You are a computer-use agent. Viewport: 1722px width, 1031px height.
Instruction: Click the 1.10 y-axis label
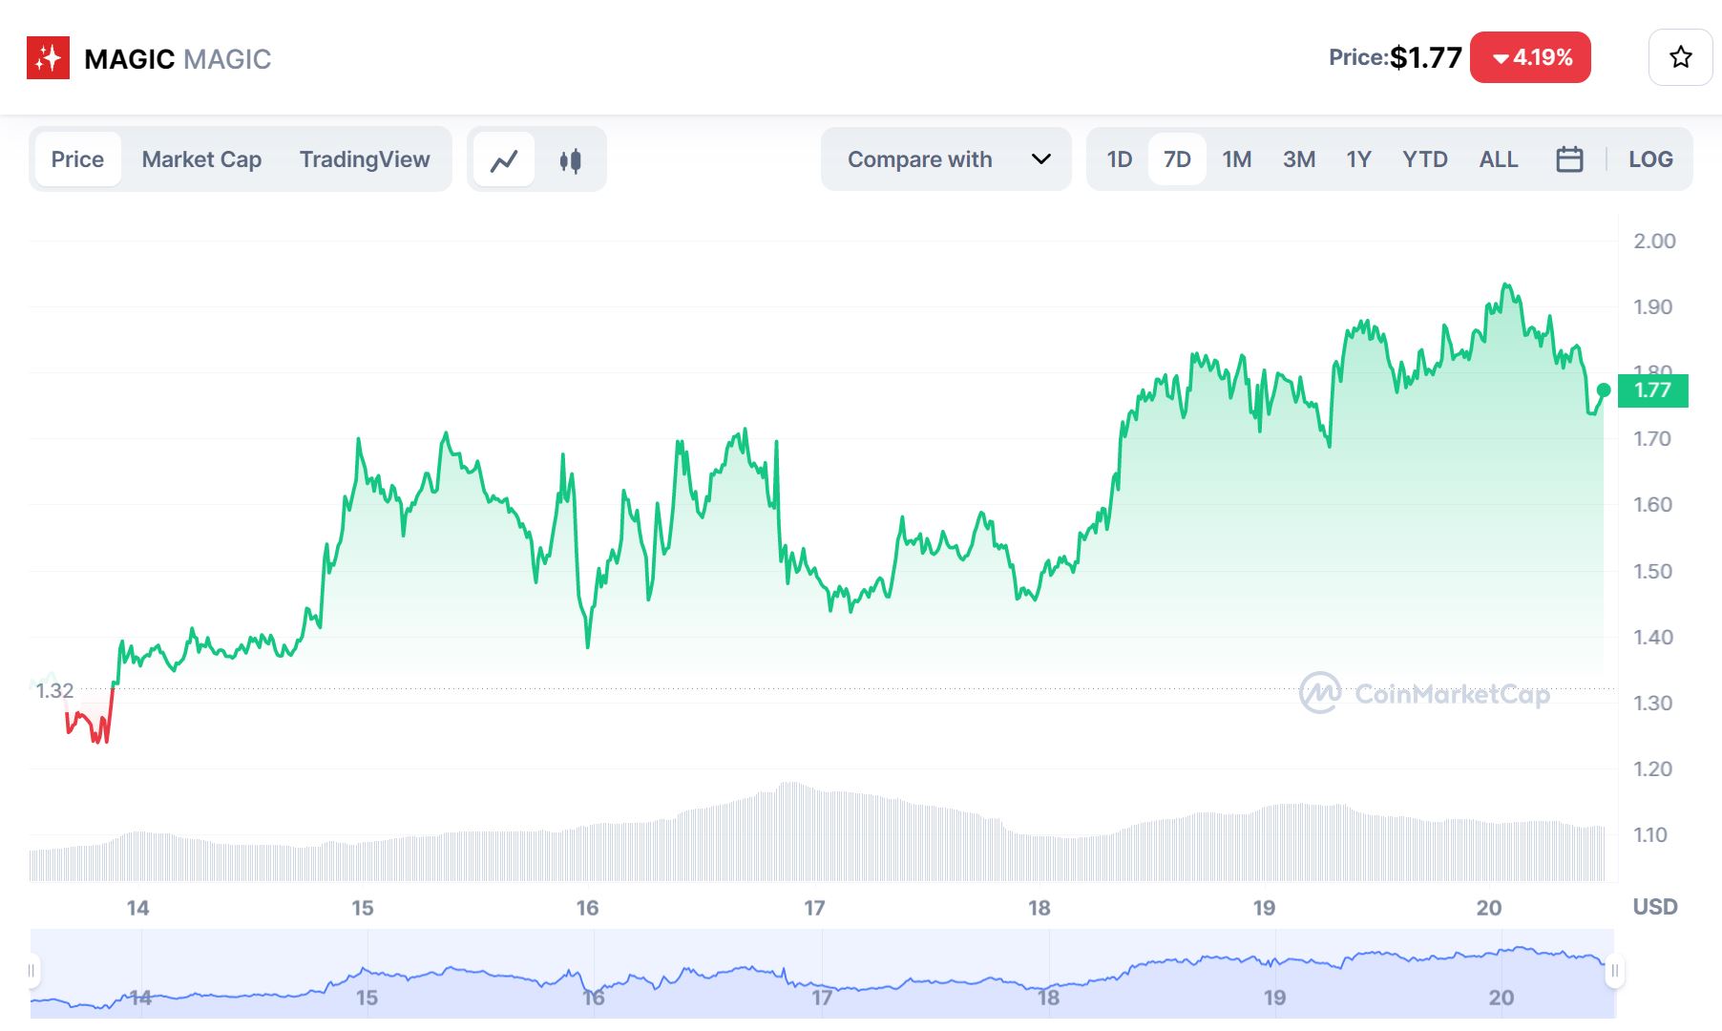tap(1649, 835)
